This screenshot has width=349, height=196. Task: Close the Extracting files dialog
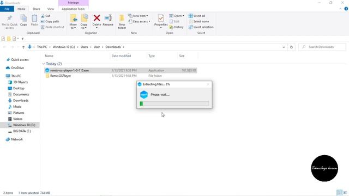pyautogui.click(x=208, y=84)
